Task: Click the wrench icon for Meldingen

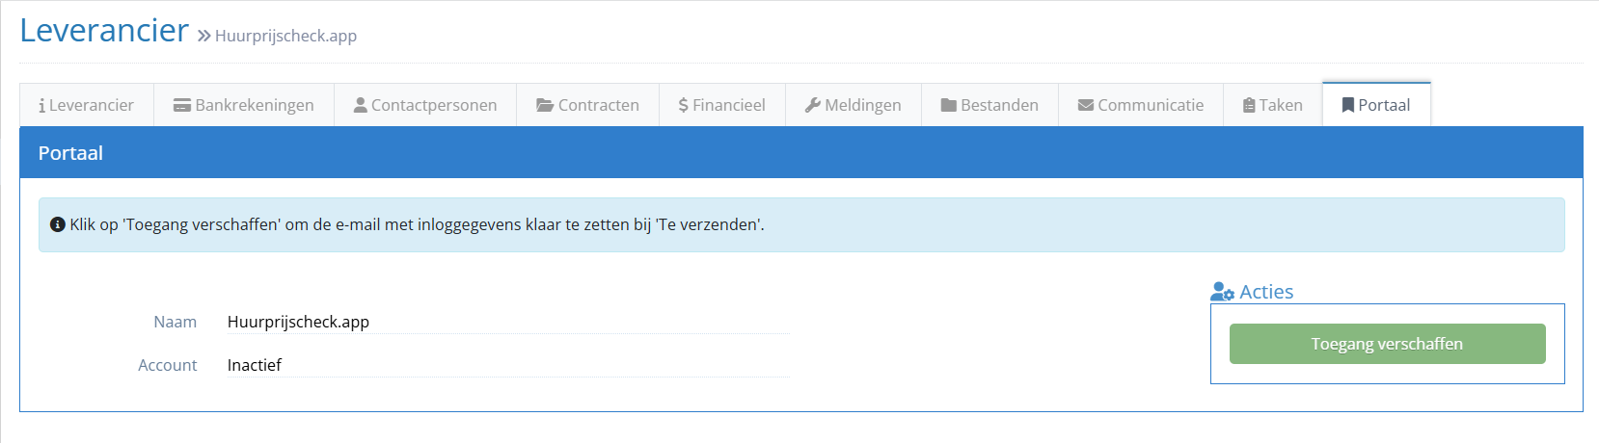Action: pos(813,106)
